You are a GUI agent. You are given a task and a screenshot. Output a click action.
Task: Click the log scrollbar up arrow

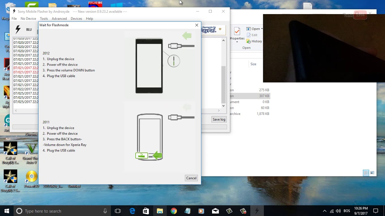tap(223, 40)
